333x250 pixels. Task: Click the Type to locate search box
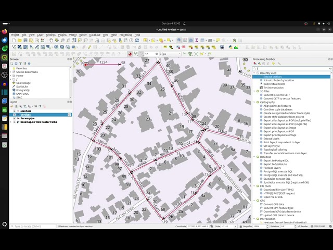33,227
